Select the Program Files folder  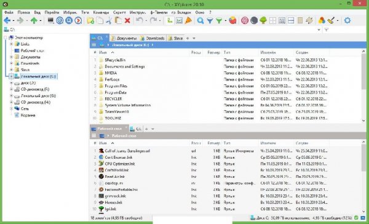tap(116, 86)
